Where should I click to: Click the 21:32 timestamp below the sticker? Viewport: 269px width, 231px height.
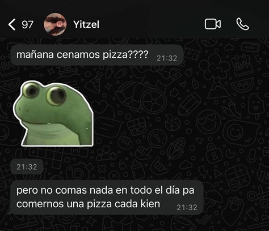coord(27,167)
